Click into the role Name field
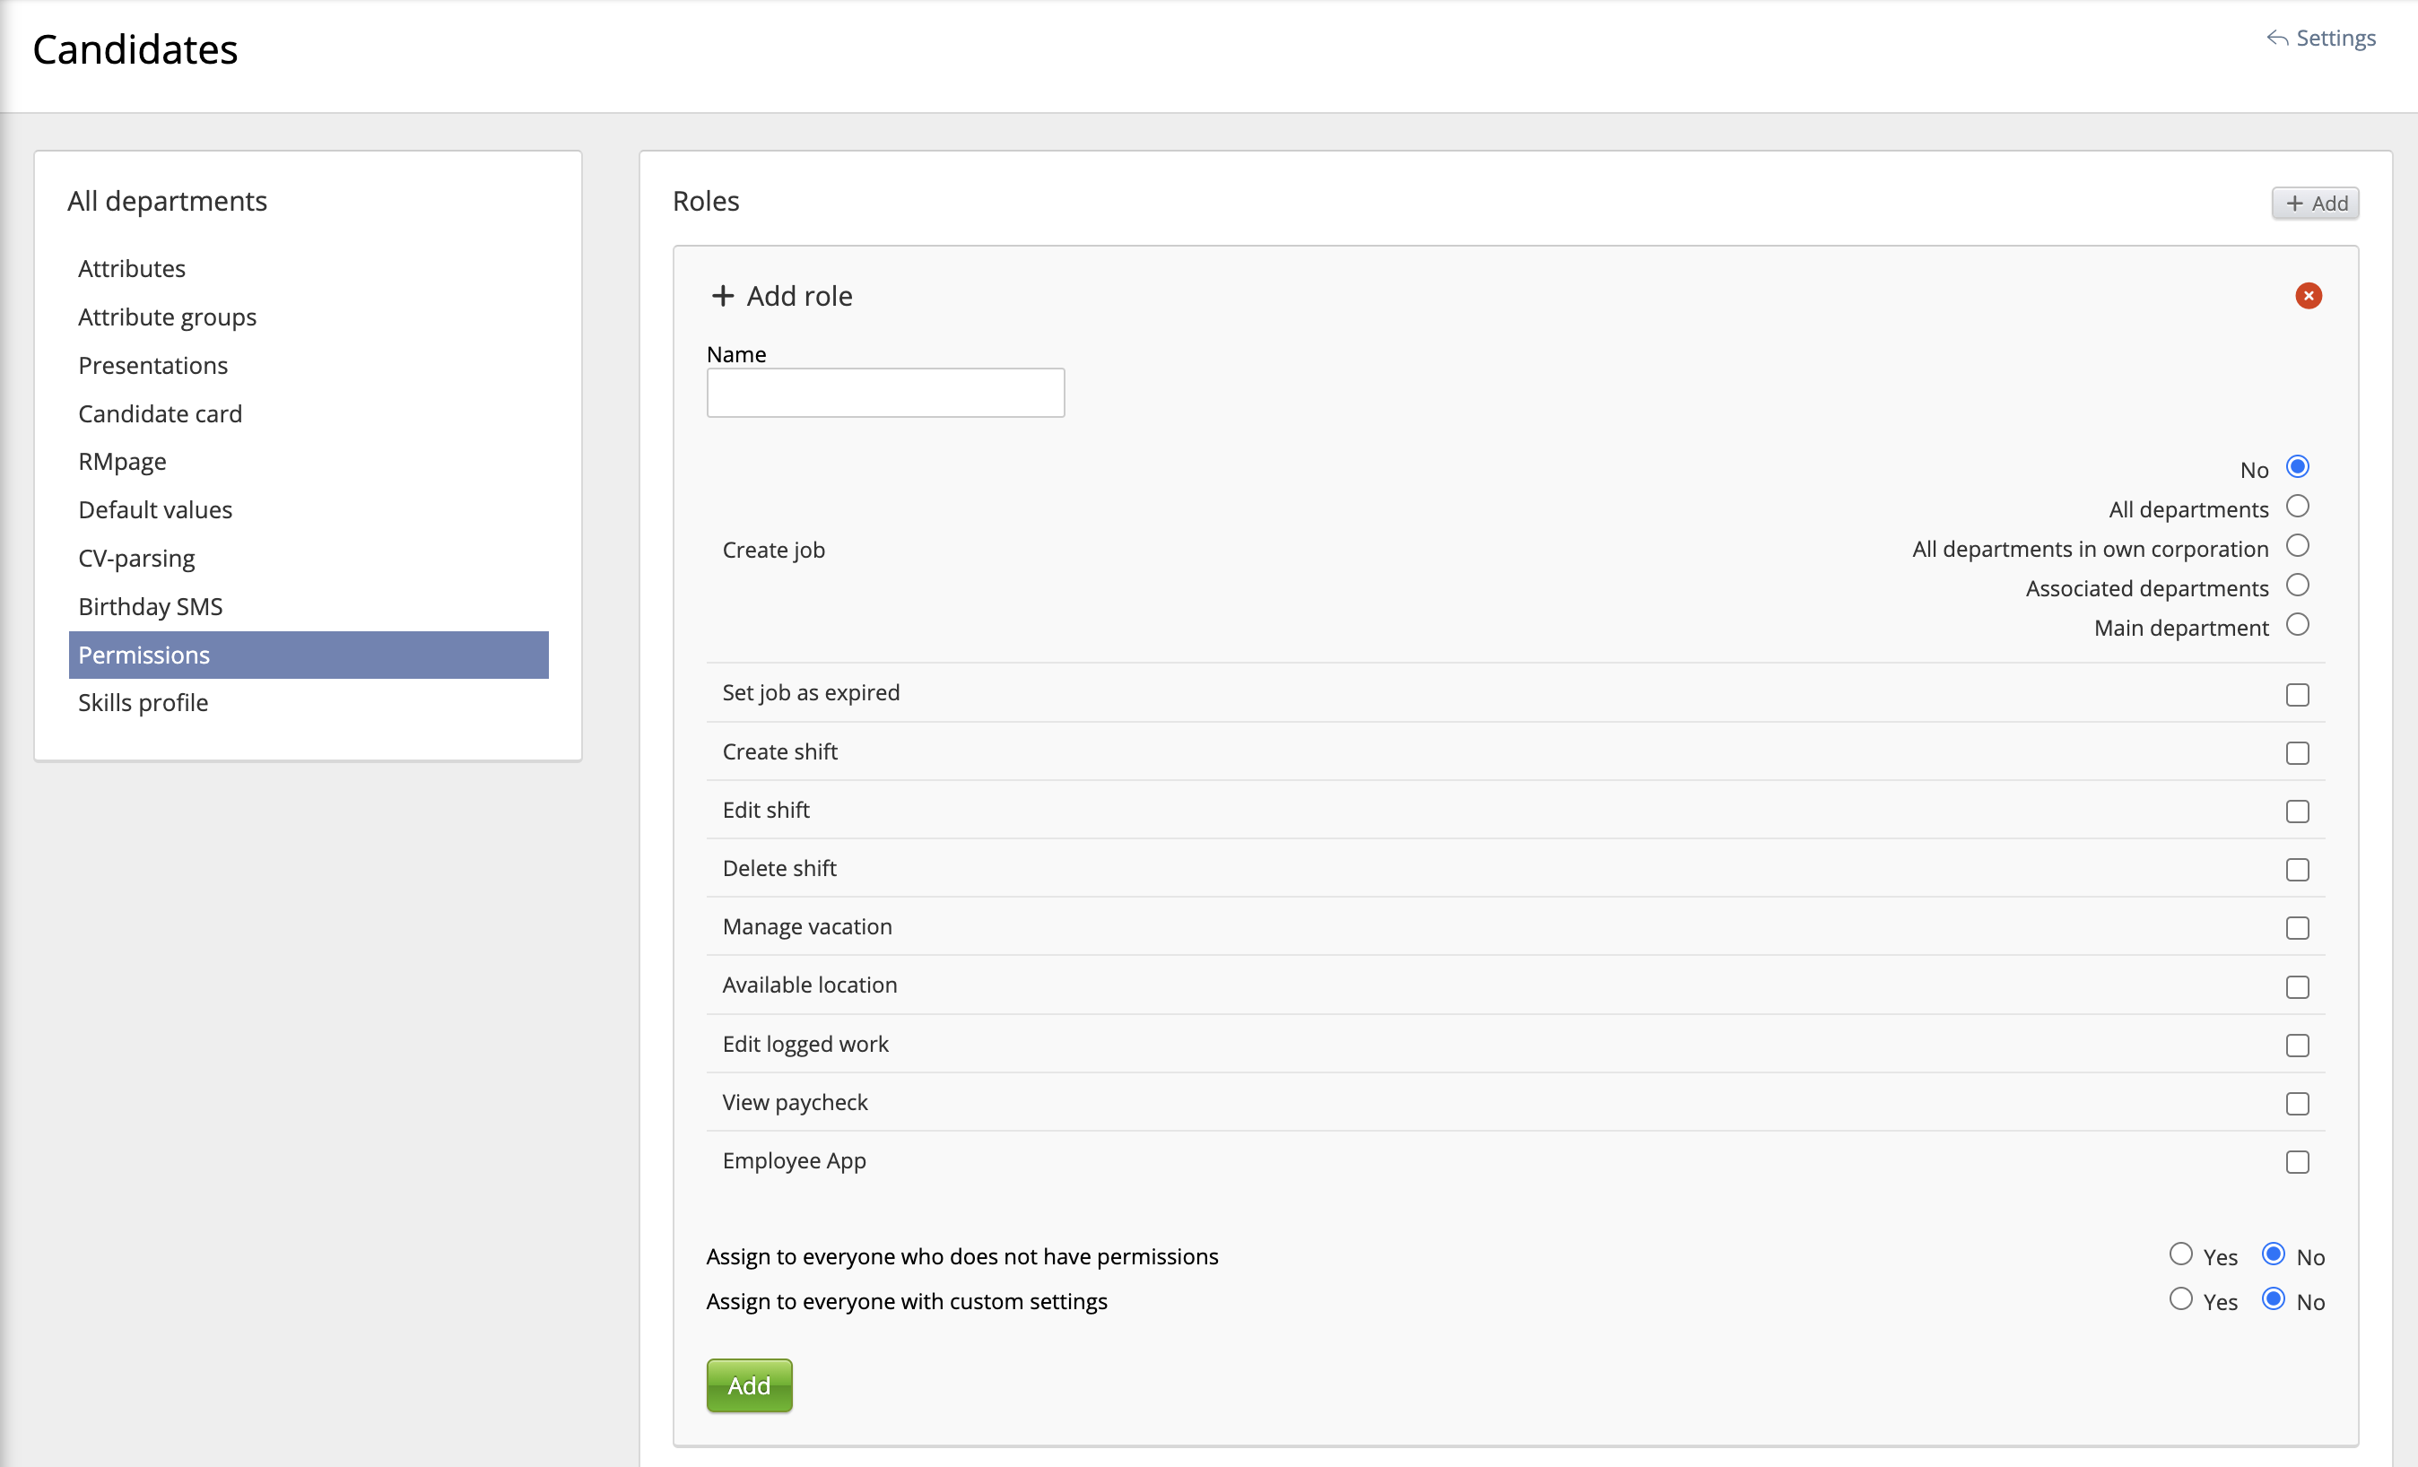2418x1467 pixels. (884, 393)
